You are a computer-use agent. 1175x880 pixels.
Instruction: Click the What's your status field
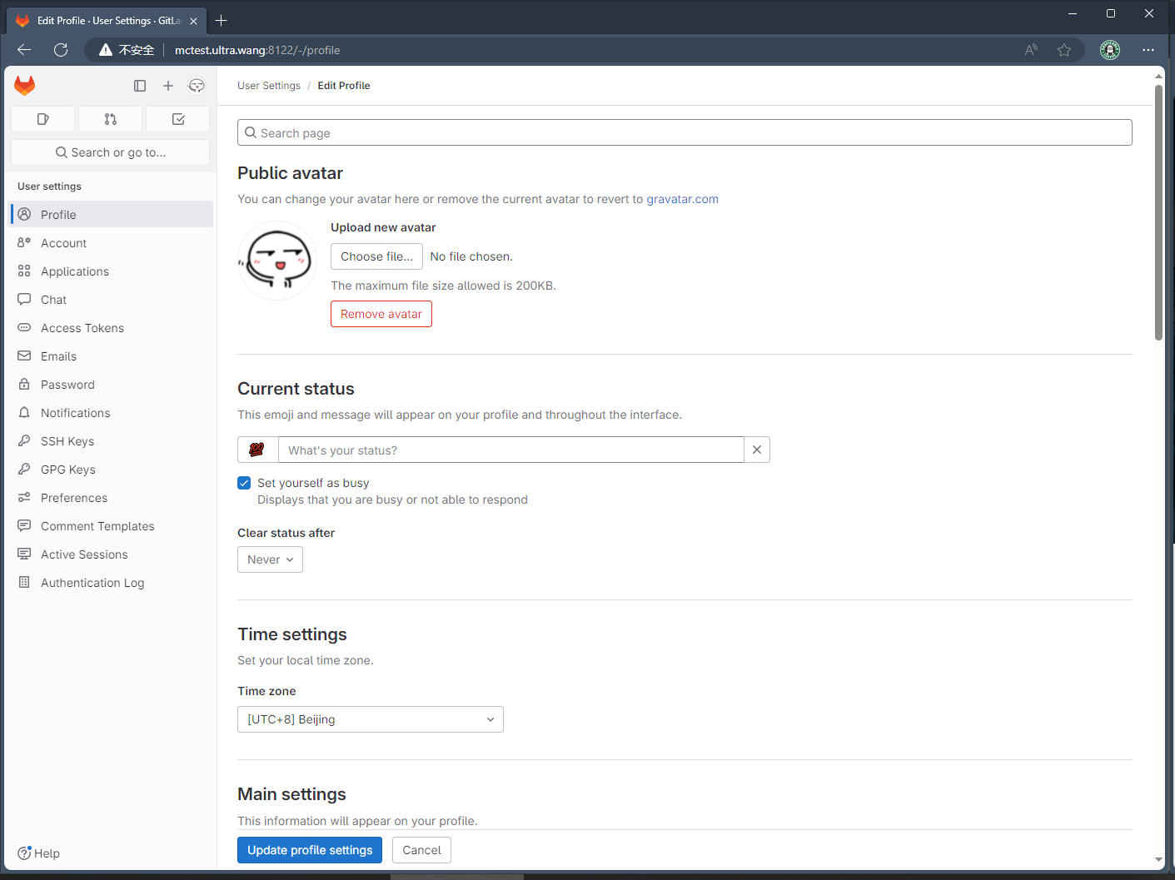coord(511,450)
